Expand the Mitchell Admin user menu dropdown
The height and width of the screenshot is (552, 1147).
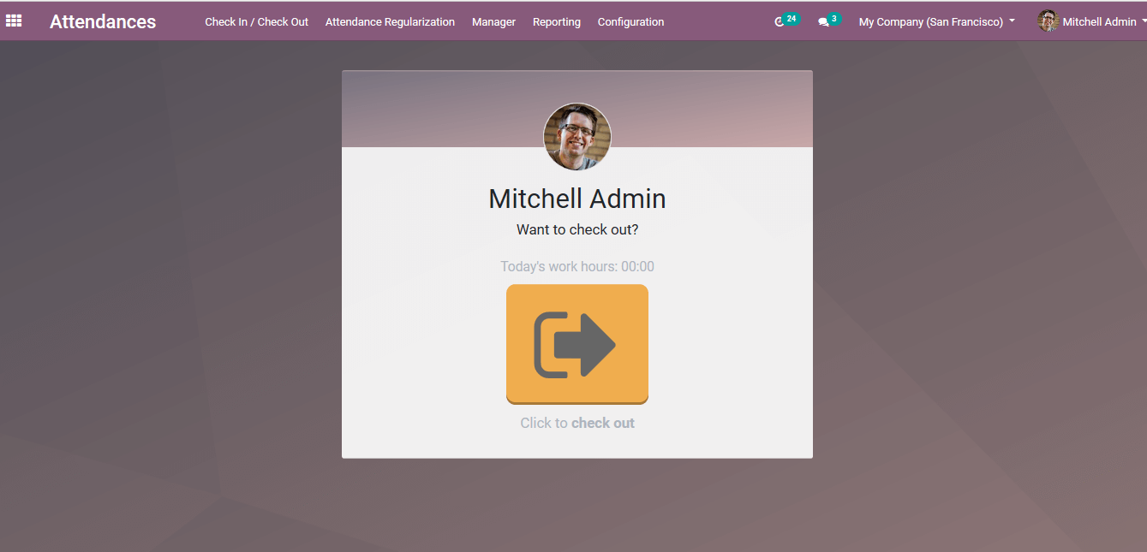point(1104,22)
